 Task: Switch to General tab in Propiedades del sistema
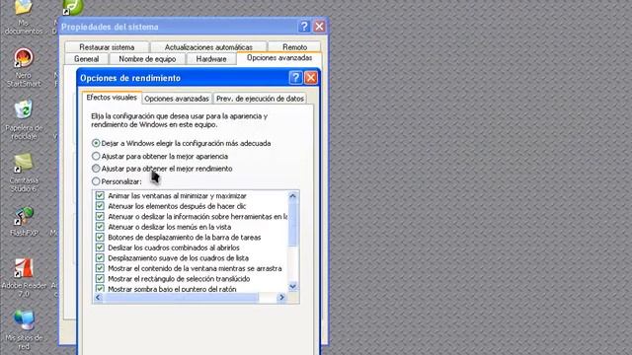click(x=86, y=59)
